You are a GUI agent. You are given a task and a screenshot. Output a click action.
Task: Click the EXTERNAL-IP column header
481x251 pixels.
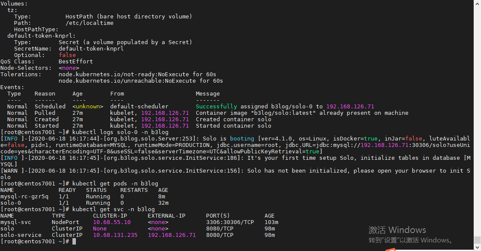pos(167,216)
